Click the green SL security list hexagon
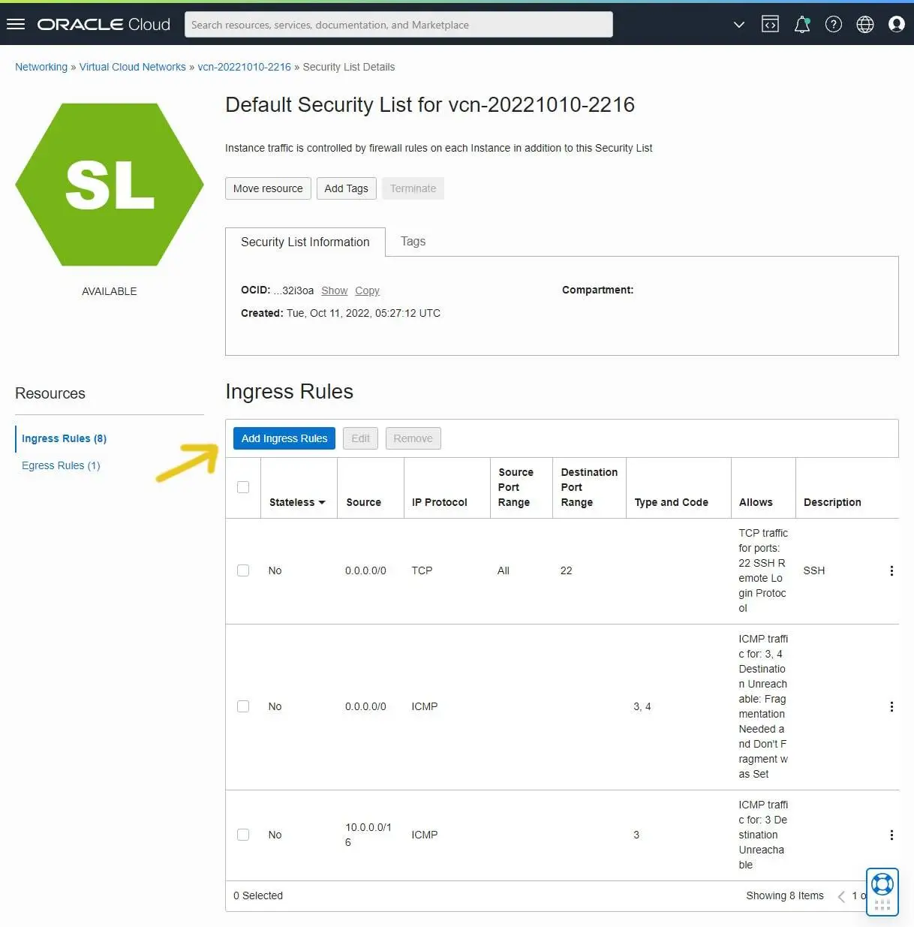The width and height of the screenshot is (914, 927). click(x=110, y=185)
